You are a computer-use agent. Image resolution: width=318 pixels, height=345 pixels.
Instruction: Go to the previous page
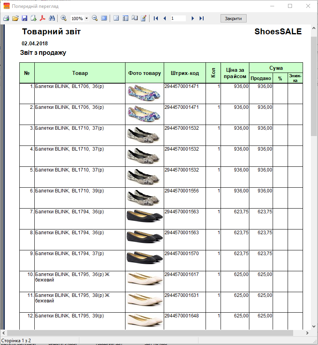pos(165,19)
